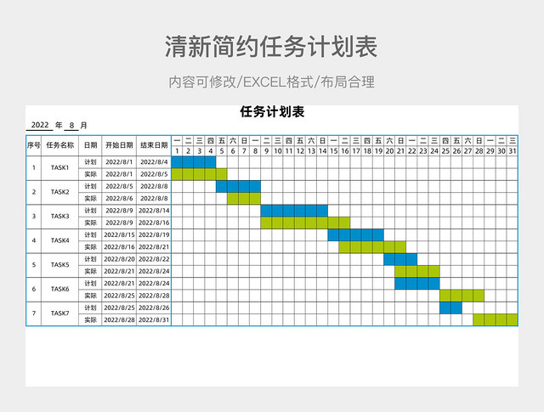Click day 1 in the calendar header

point(177,151)
